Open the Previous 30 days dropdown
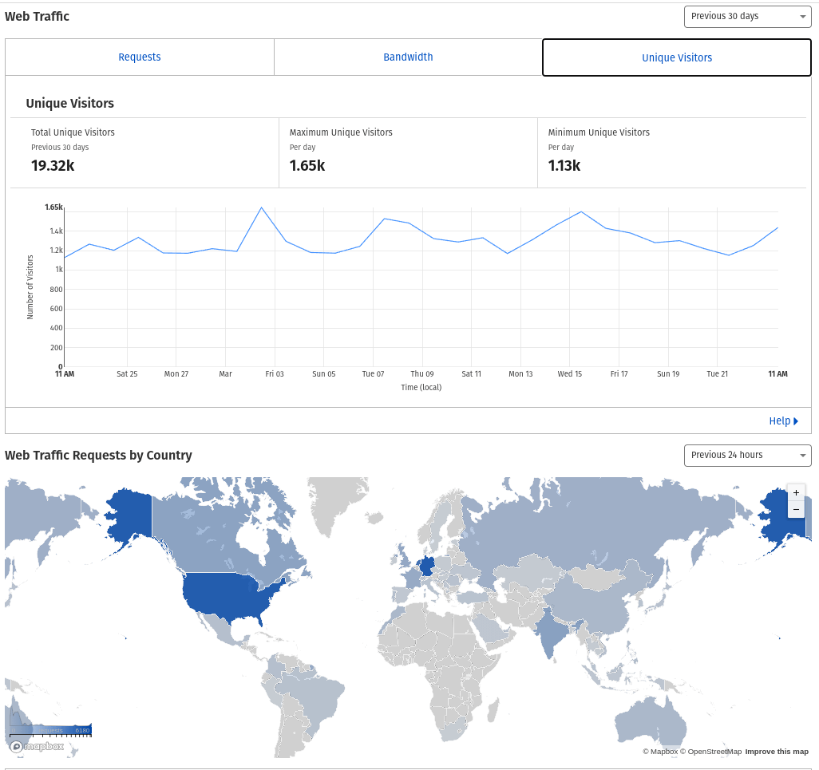 click(x=747, y=17)
